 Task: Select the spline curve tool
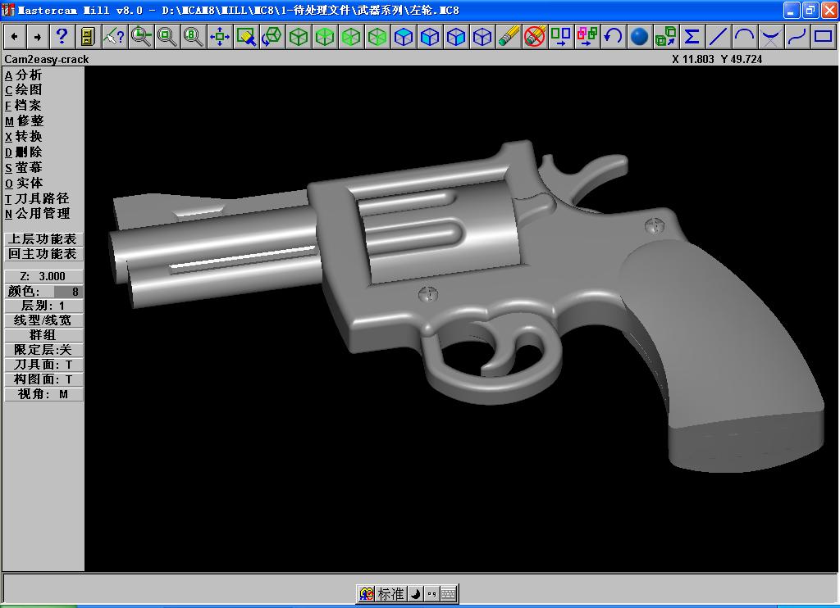[x=797, y=37]
